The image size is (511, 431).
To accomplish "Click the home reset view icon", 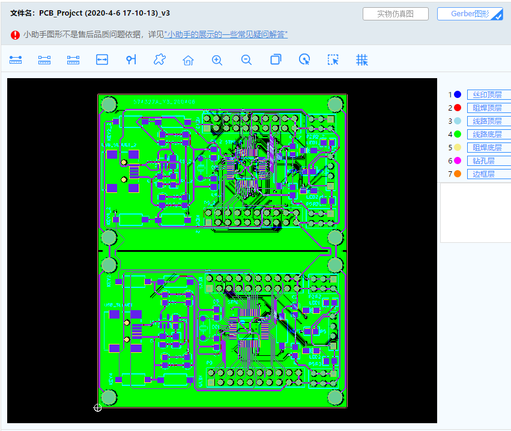I will [188, 60].
